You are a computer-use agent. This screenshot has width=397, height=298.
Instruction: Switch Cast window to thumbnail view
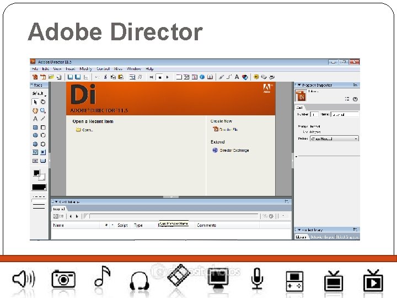click(x=56, y=216)
